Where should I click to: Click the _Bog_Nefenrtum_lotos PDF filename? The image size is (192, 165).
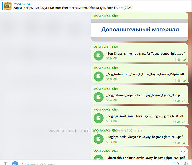coord(145,74)
